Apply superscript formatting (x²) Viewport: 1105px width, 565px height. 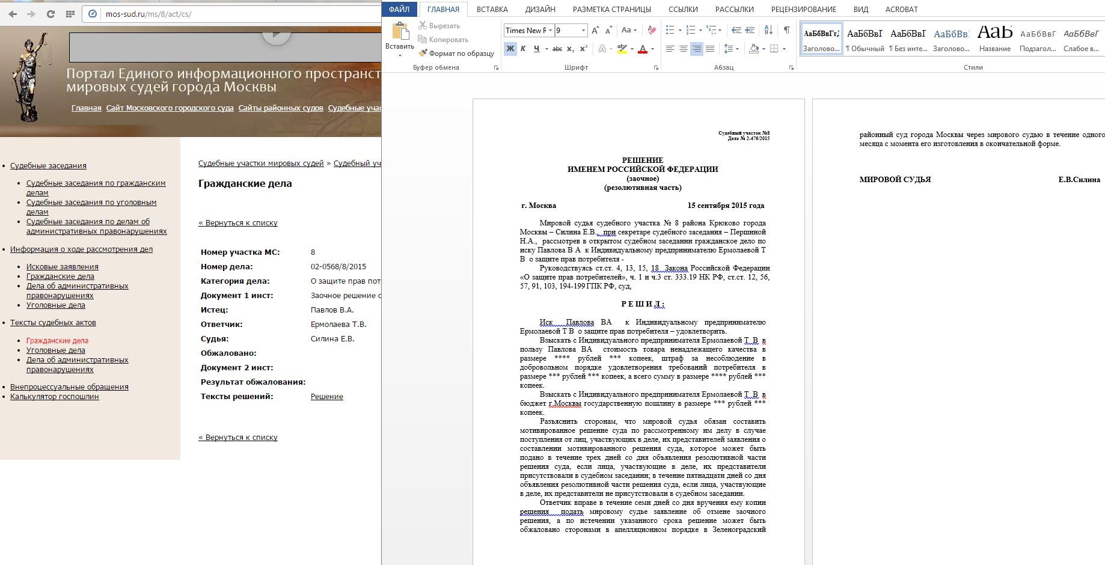coord(584,49)
